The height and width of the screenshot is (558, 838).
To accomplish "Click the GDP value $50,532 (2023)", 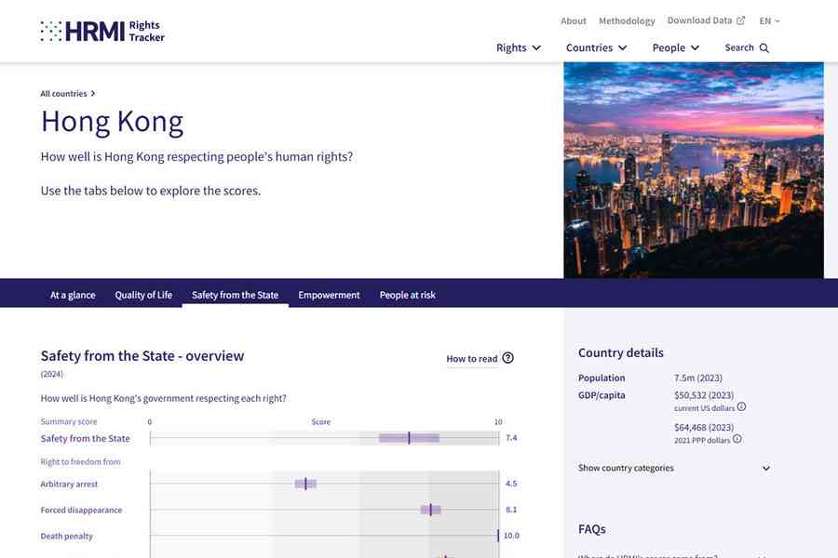I will coord(704,395).
